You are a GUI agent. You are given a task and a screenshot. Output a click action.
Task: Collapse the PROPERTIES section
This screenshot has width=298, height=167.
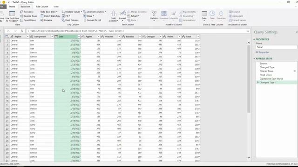tap(254, 39)
